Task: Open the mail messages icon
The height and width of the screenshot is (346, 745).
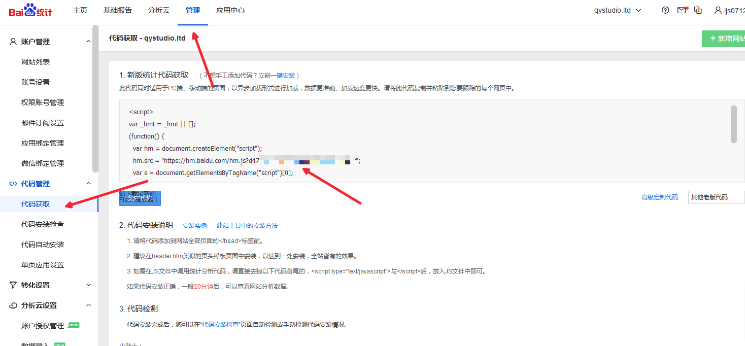Action: pyautogui.click(x=682, y=10)
